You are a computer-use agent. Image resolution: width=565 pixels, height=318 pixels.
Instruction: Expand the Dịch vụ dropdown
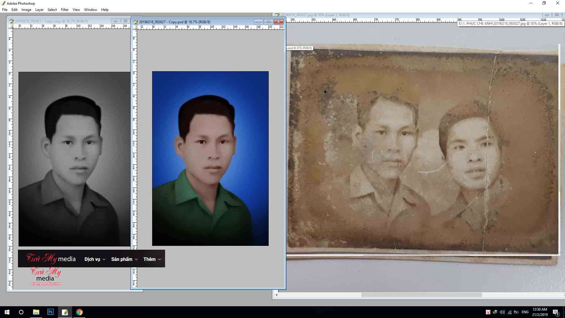click(x=95, y=259)
